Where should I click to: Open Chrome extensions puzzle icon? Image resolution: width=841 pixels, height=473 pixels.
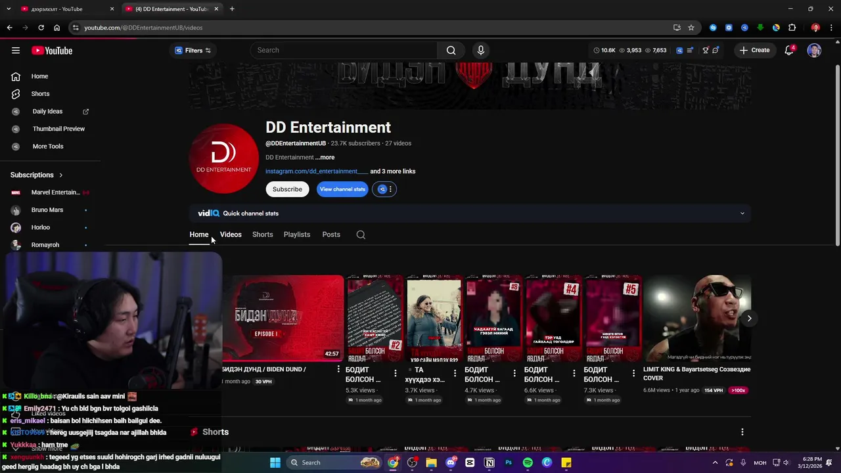tap(792, 28)
